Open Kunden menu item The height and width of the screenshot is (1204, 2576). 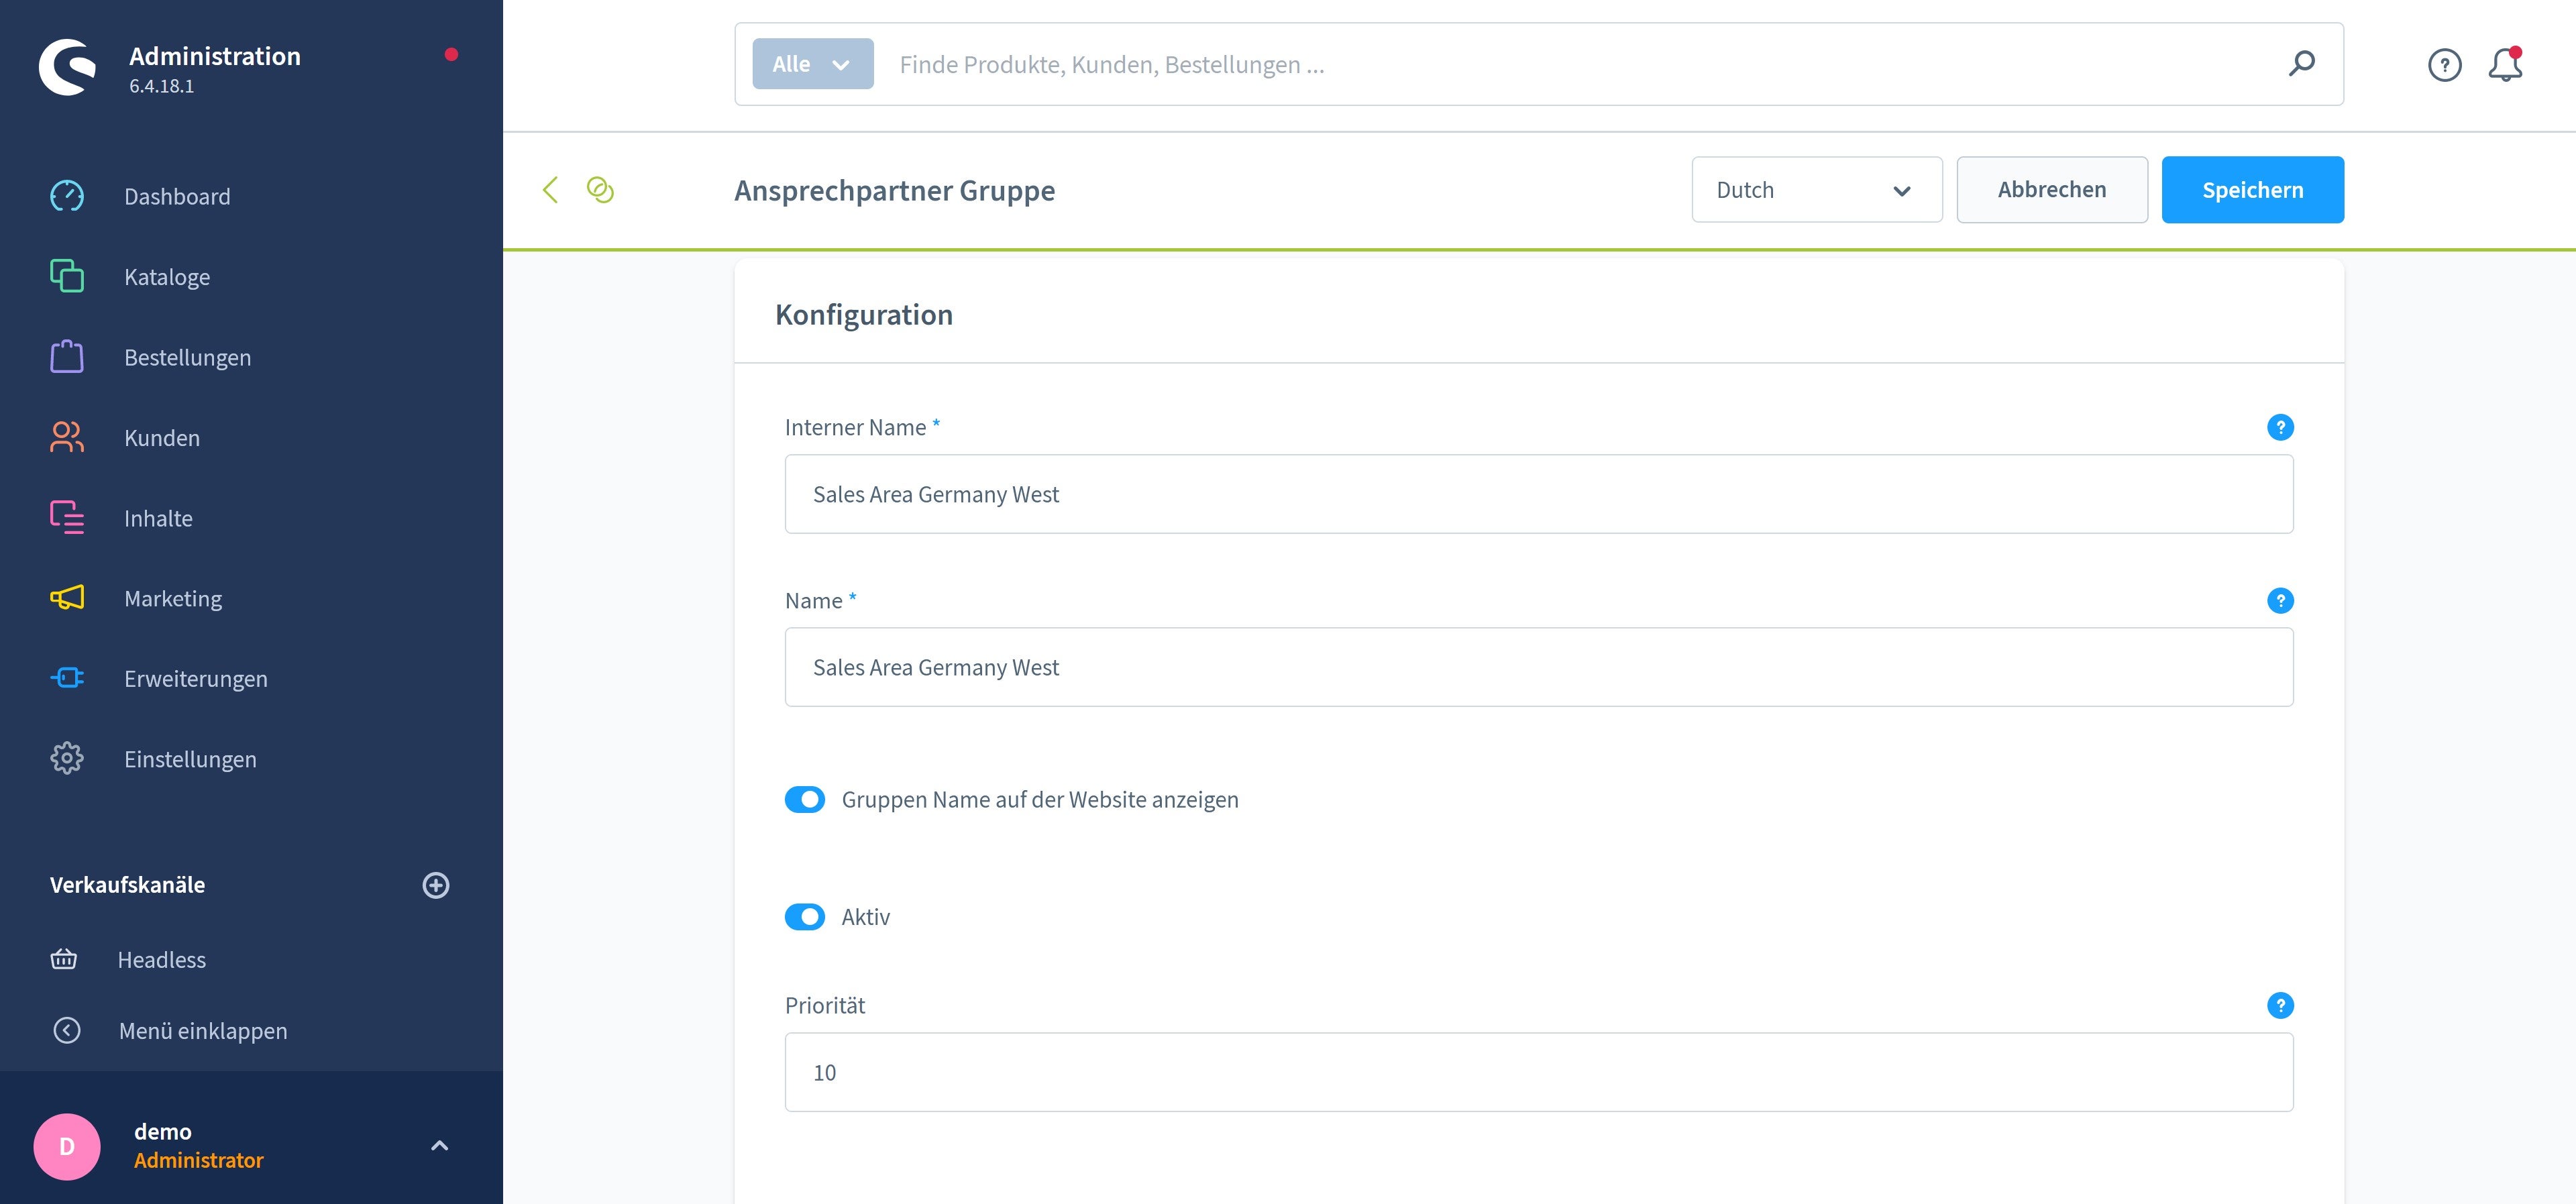(250, 437)
